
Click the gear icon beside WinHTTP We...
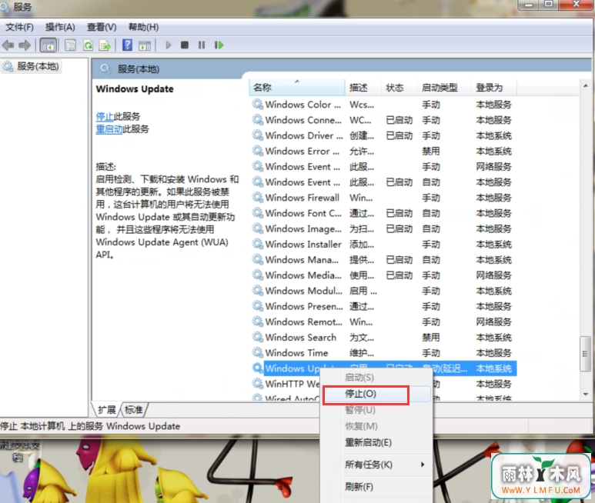tap(258, 384)
